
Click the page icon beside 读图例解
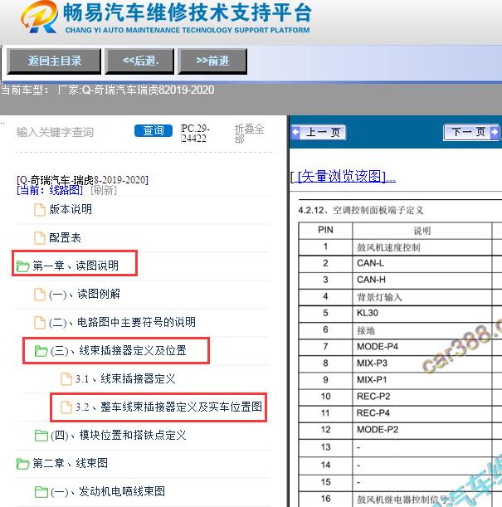[40, 295]
